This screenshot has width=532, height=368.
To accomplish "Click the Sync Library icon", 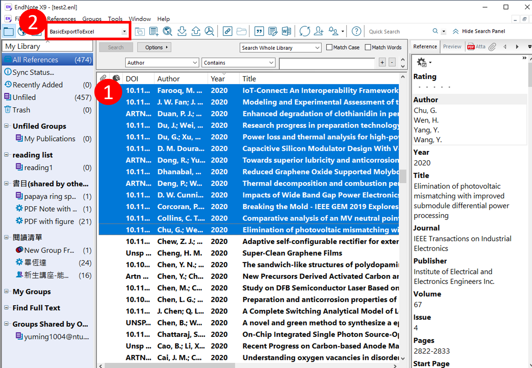I will tap(305, 31).
